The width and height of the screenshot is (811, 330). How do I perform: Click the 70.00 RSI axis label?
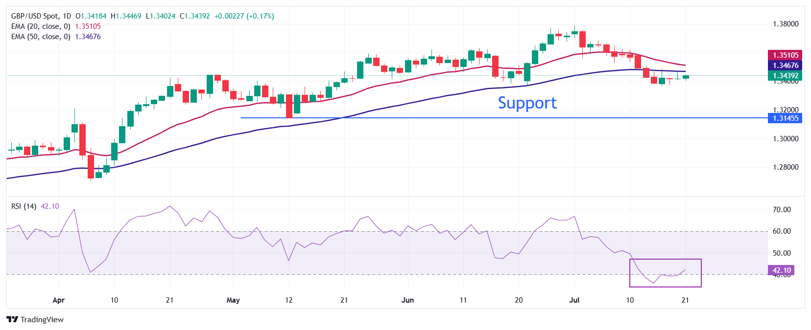click(x=782, y=210)
